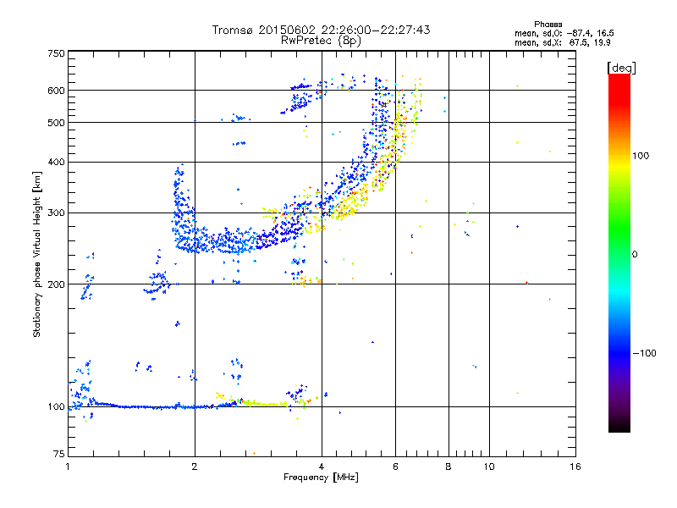The image size is (677, 508).
Task: Click the rainbow phase colorbar
Action: (x=619, y=252)
